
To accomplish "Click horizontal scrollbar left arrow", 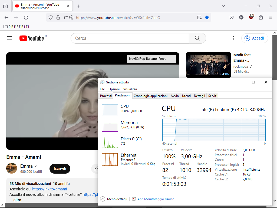I will pos(2,205).
